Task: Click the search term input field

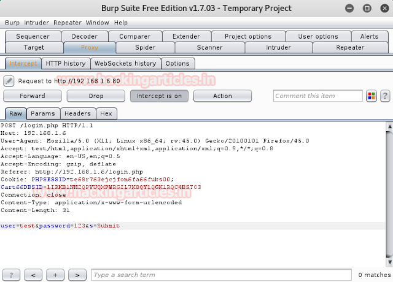Action: click(222, 275)
